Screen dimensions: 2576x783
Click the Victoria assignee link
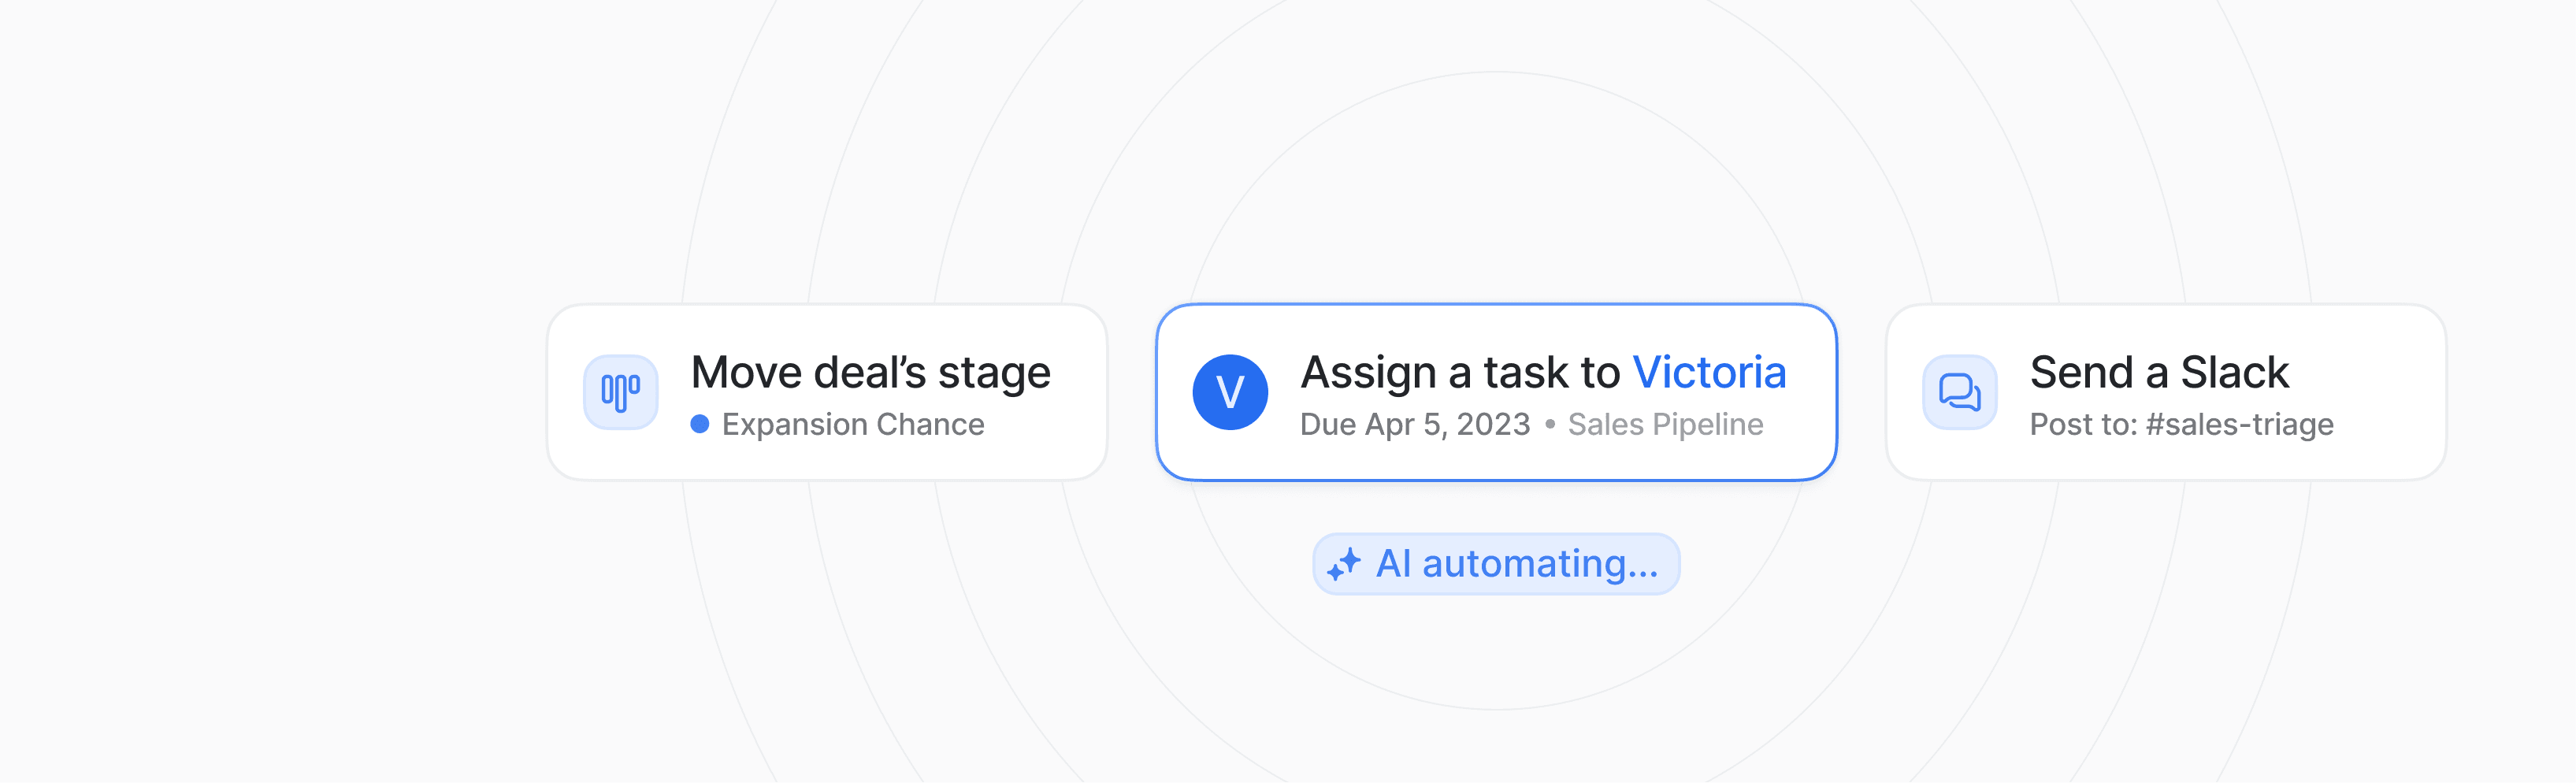(x=1709, y=373)
